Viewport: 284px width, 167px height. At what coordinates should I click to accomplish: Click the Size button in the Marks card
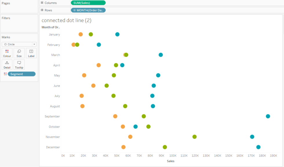[x=19, y=53]
